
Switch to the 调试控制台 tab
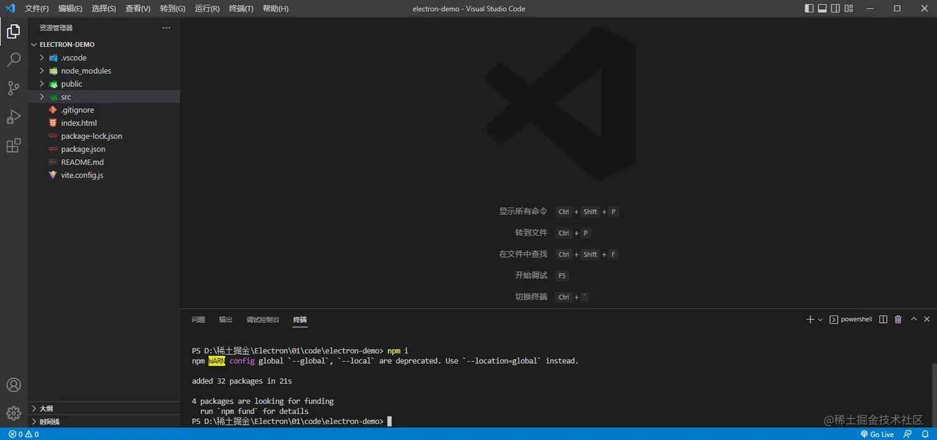(263, 320)
